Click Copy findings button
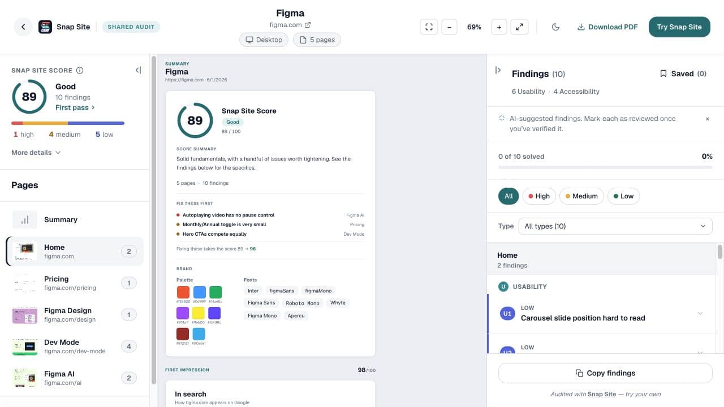 coord(605,373)
